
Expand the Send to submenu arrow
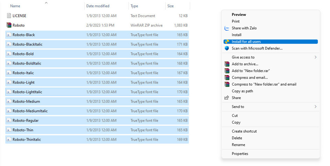click(x=315, y=107)
